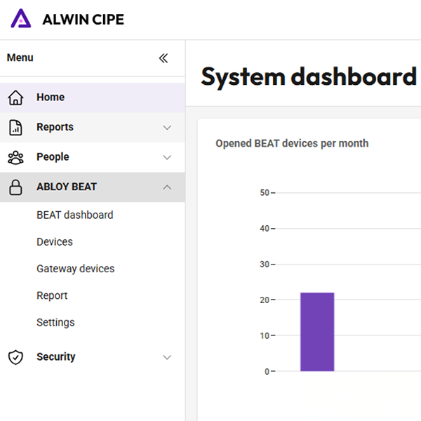Click the 20 axis label on chart
421x421 pixels.
pos(265,300)
